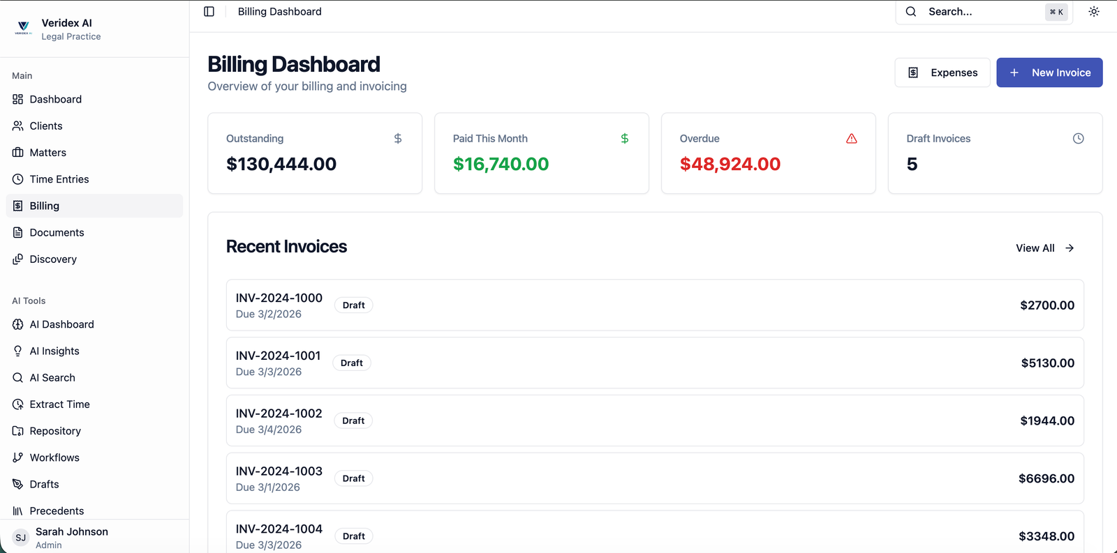Click the Veridex AI logo
1117x553 pixels.
click(23, 29)
